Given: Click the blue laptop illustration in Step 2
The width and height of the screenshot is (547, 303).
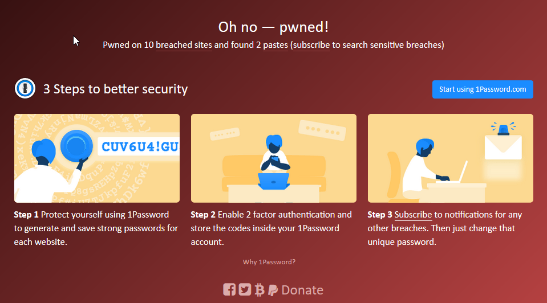Looking at the screenshot, I should point(274,181).
